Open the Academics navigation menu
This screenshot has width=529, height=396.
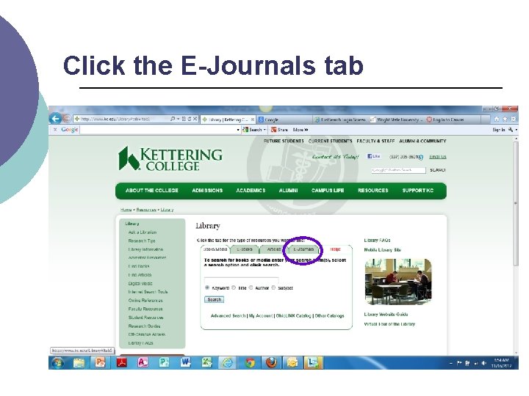click(251, 190)
